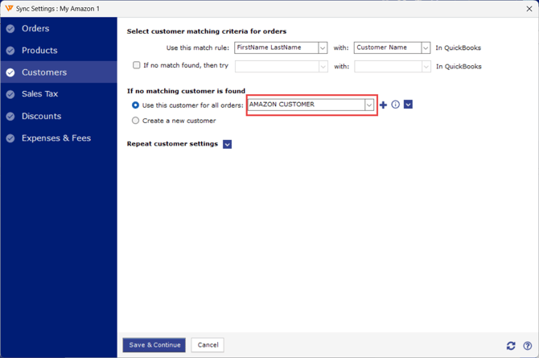
Task: Click the checkmark icon next to Sales Tax
Action: [10, 95]
